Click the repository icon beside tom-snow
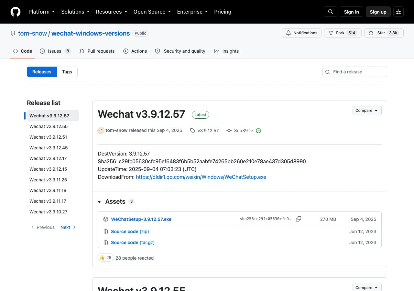Viewport: 414px width, 291px height. tap(13, 33)
